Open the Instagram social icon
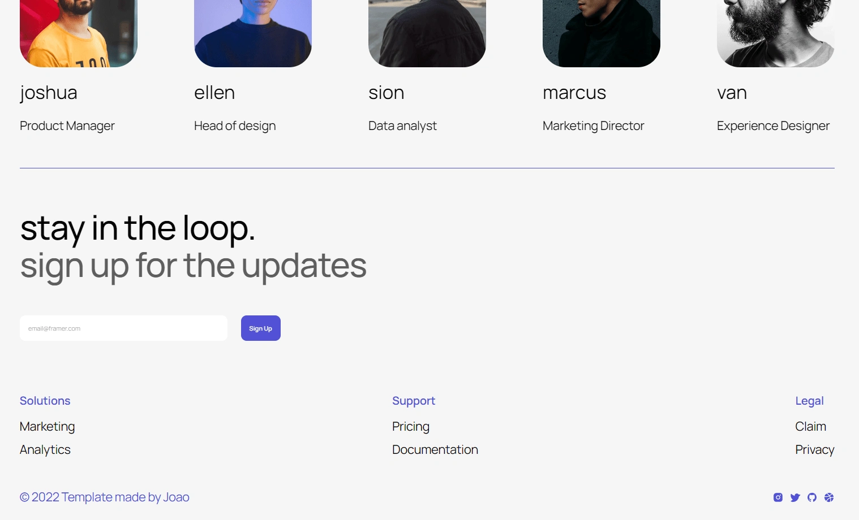Image resolution: width=859 pixels, height=520 pixels. tap(778, 497)
